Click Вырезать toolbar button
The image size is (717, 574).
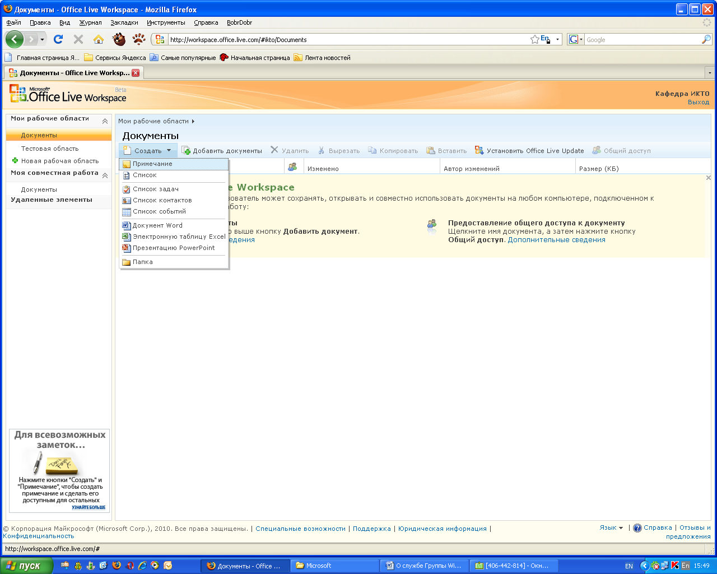pos(339,151)
